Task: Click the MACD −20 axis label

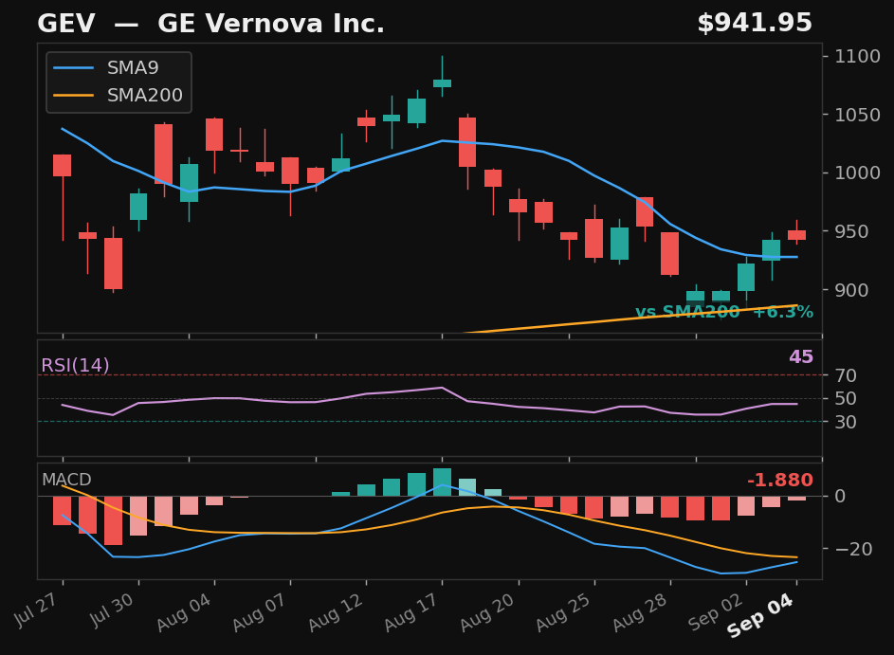Action: 853,549
